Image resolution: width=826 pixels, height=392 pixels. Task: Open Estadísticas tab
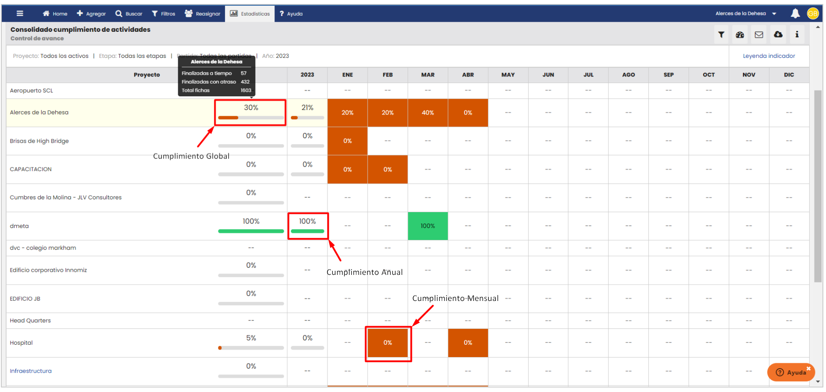click(250, 14)
